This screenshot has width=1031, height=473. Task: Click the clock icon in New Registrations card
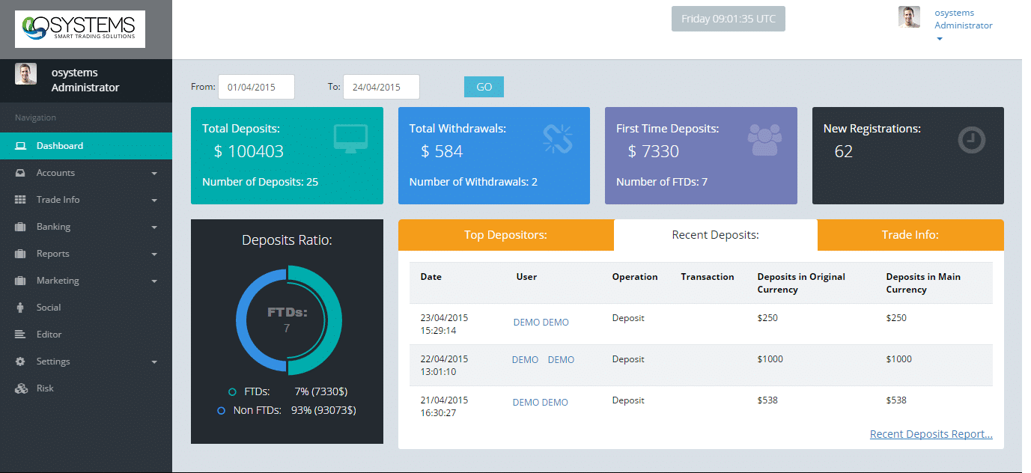point(972,140)
